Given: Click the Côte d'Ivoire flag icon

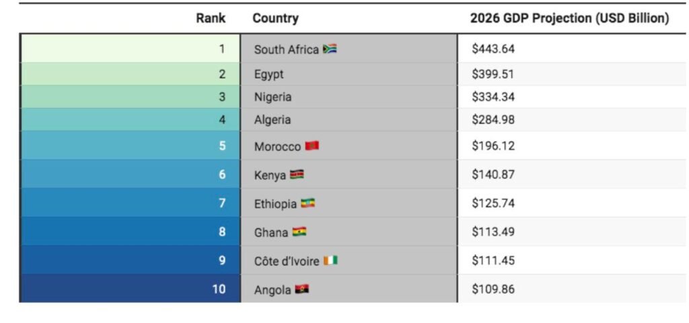Looking at the screenshot, I should click(x=330, y=261).
